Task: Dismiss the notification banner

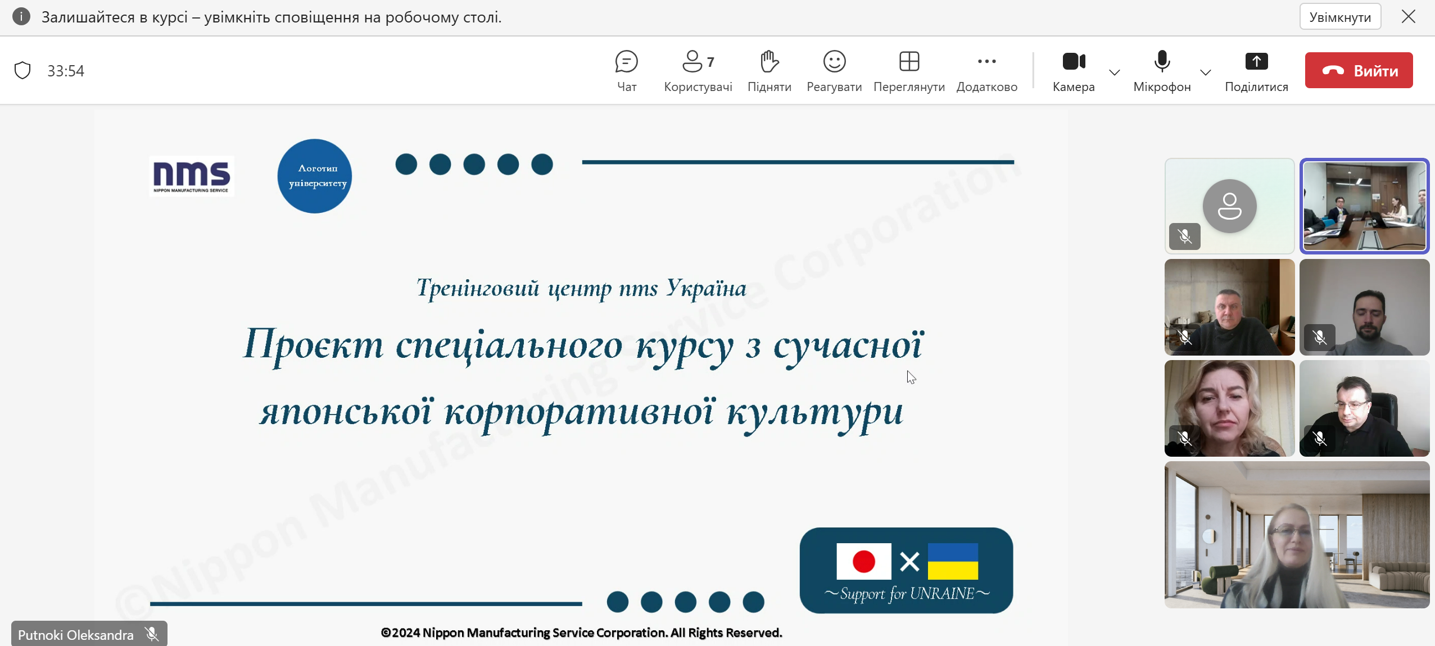Action: click(x=1408, y=17)
